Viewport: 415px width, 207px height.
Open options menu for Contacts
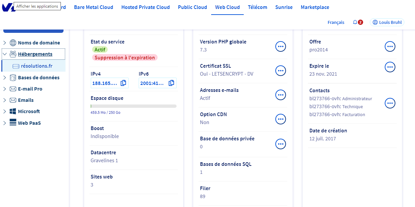390,103
